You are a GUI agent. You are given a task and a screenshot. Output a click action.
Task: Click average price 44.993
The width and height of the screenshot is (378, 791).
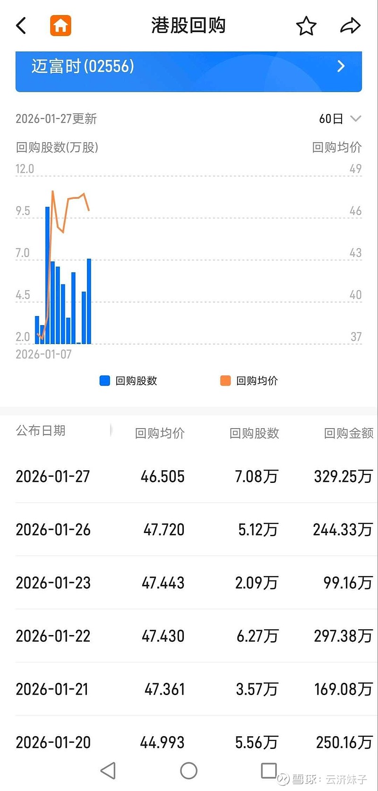pyautogui.click(x=162, y=742)
